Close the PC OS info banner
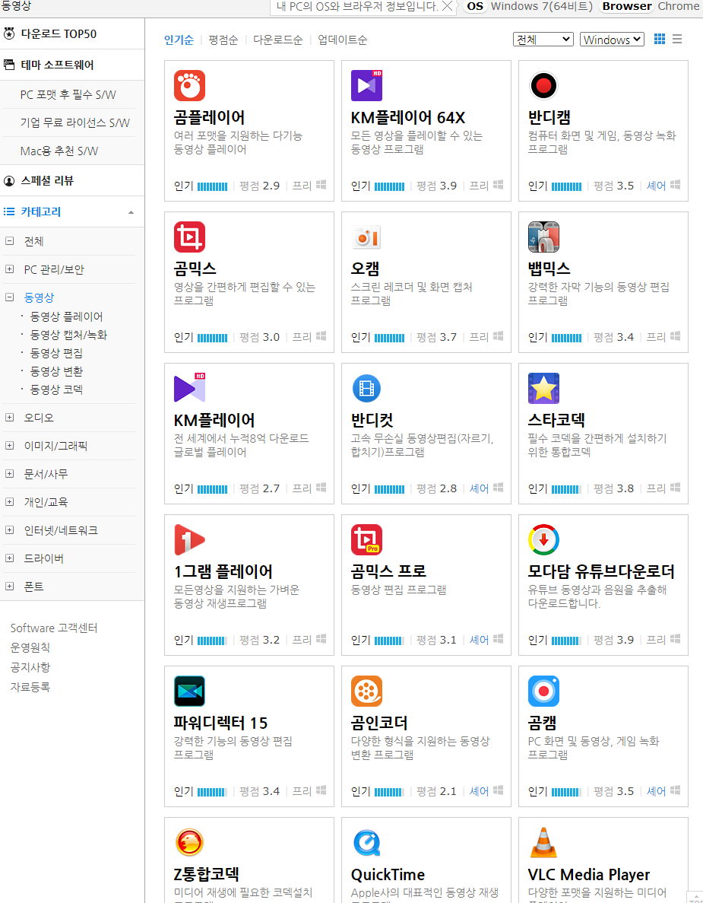This screenshot has width=703, height=903. point(447,6)
